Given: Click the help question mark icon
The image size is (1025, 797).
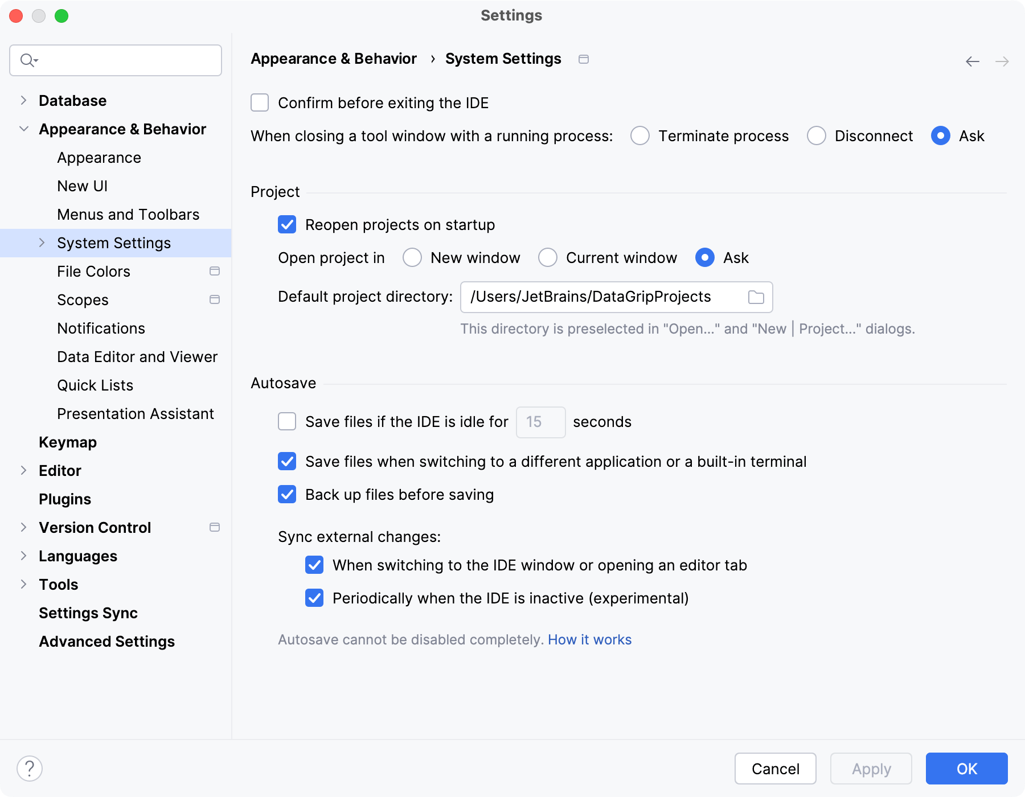Looking at the screenshot, I should [x=28, y=768].
